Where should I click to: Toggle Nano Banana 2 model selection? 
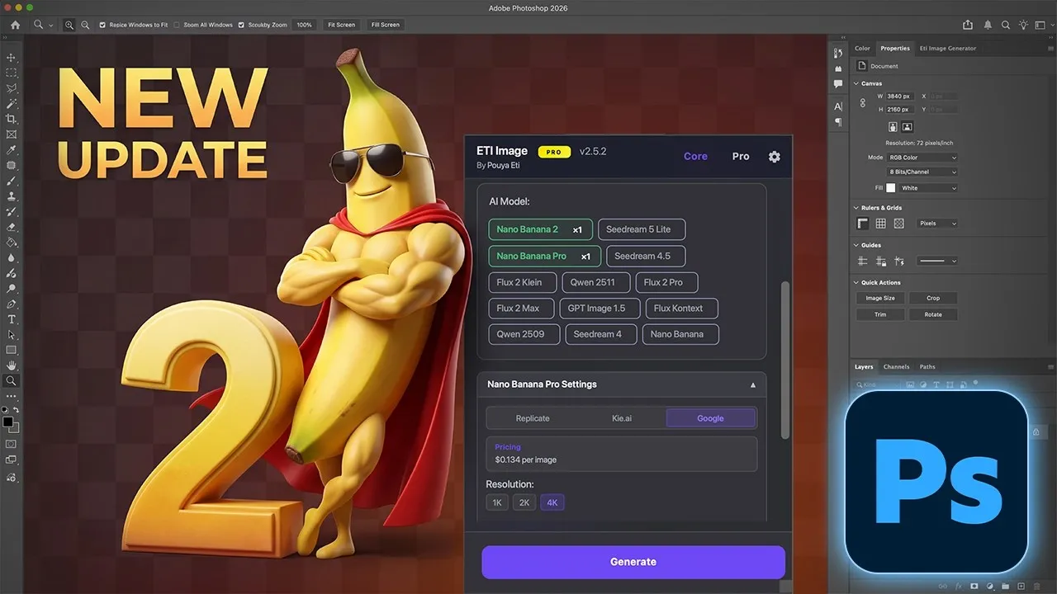(540, 229)
